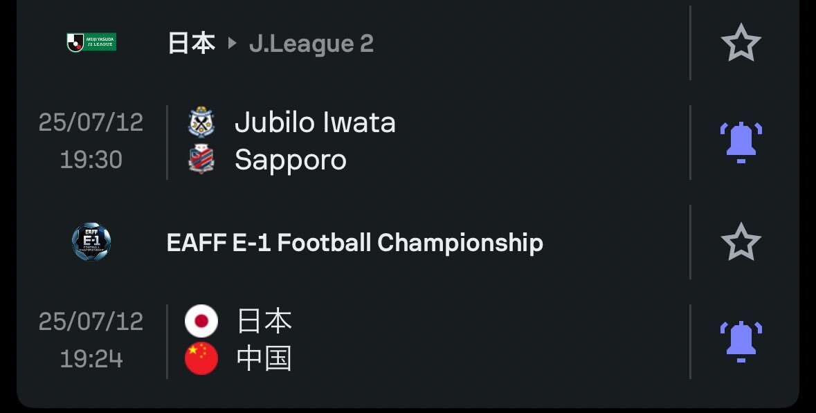Open the EAFF E-1 Football Championship header
816x413 pixels.
pyautogui.click(x=355, y=243)
